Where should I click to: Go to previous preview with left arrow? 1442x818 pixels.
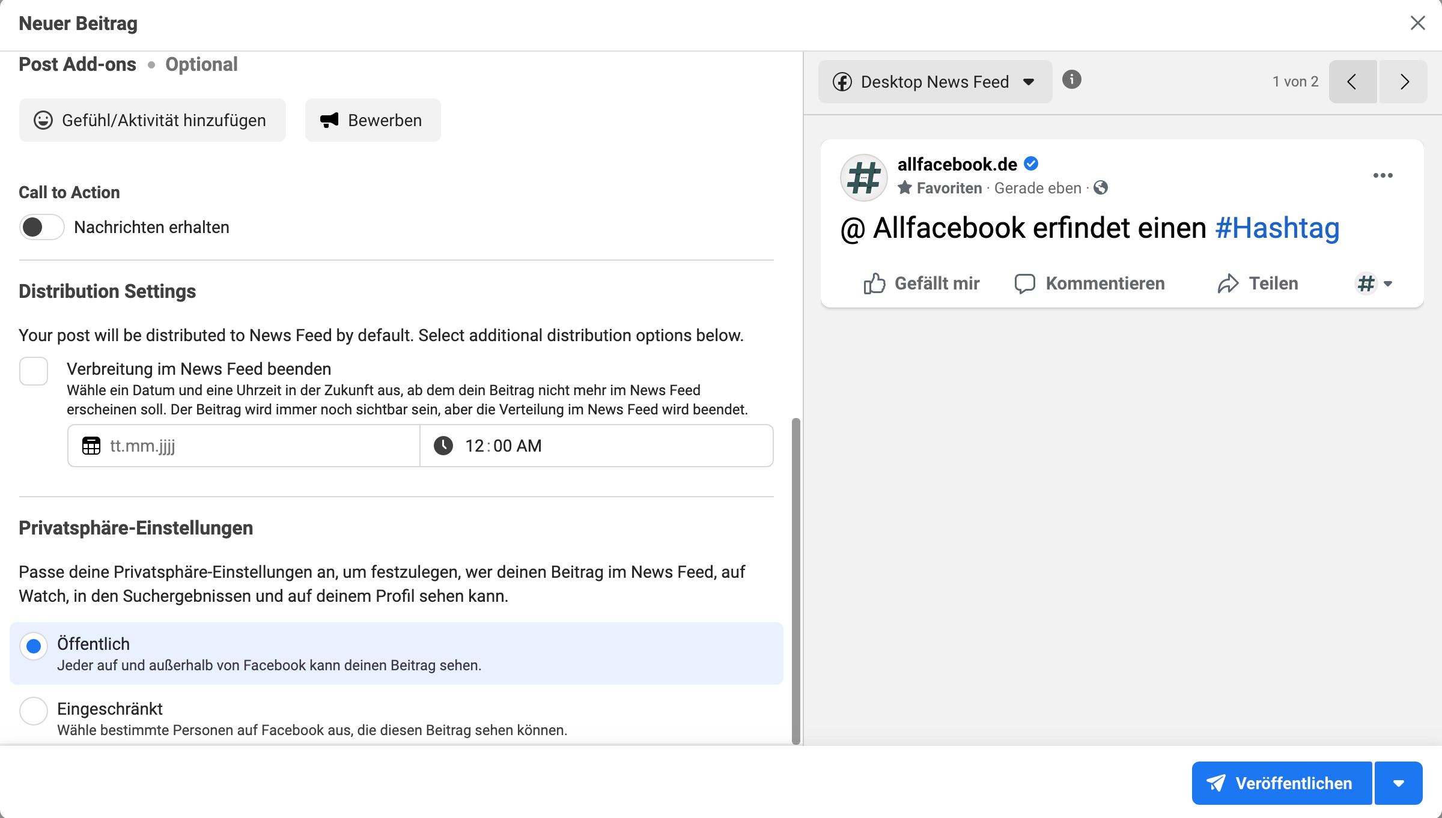pyautogui.click(x=1352, y=82)
